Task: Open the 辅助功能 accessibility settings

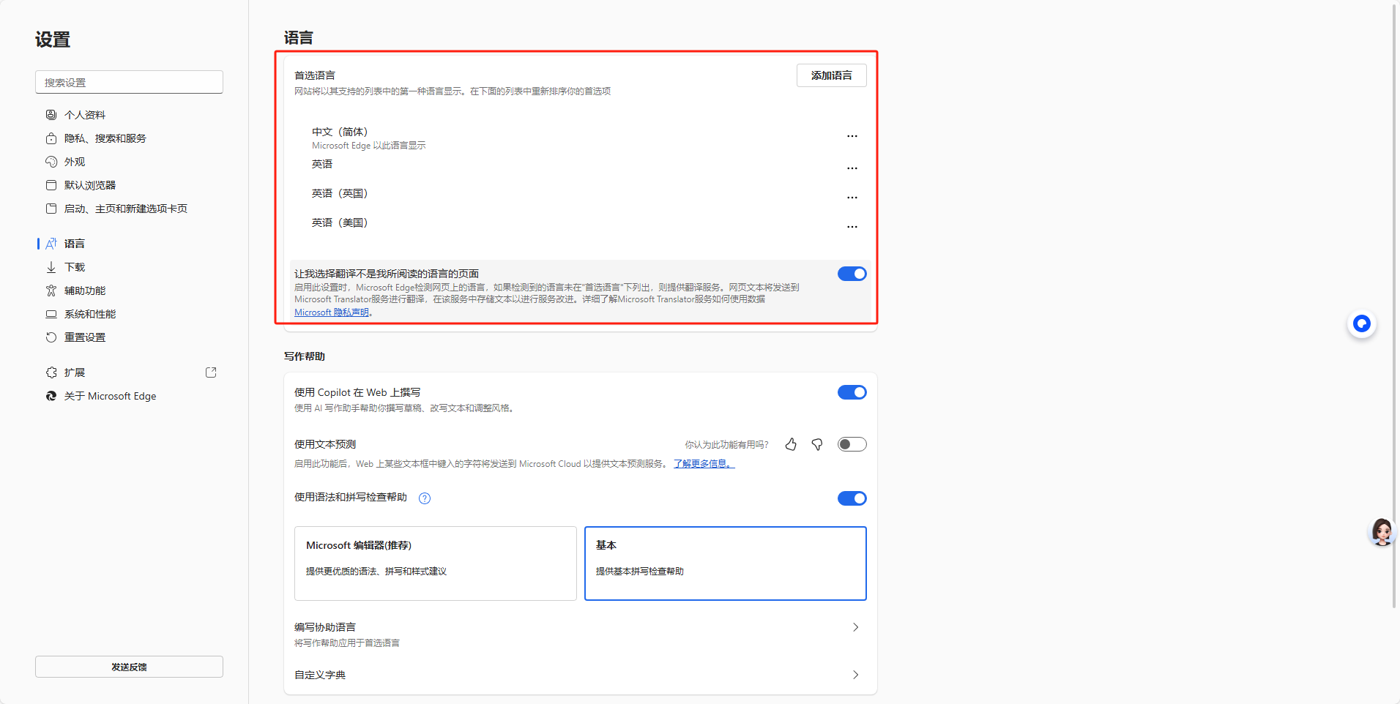Action: tap(83, 290)
